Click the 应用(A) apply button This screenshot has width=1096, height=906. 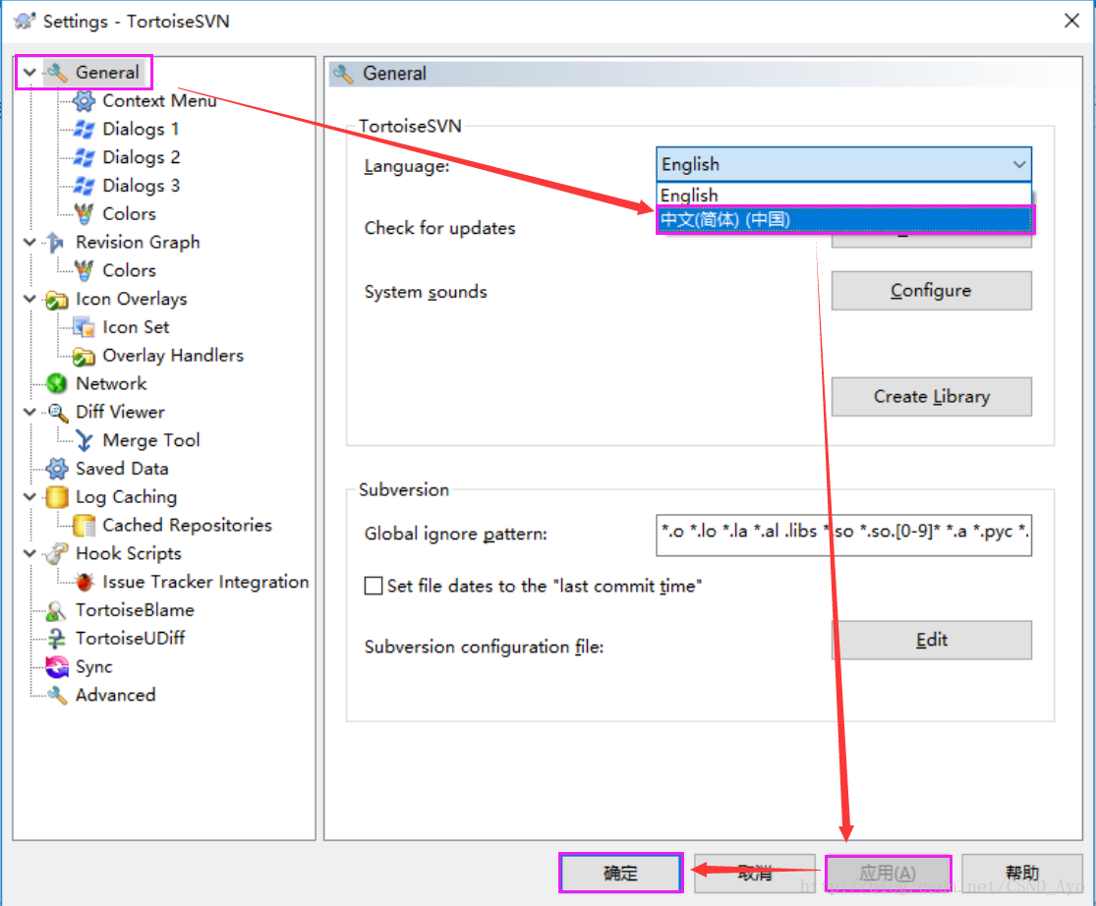point(887,873)
